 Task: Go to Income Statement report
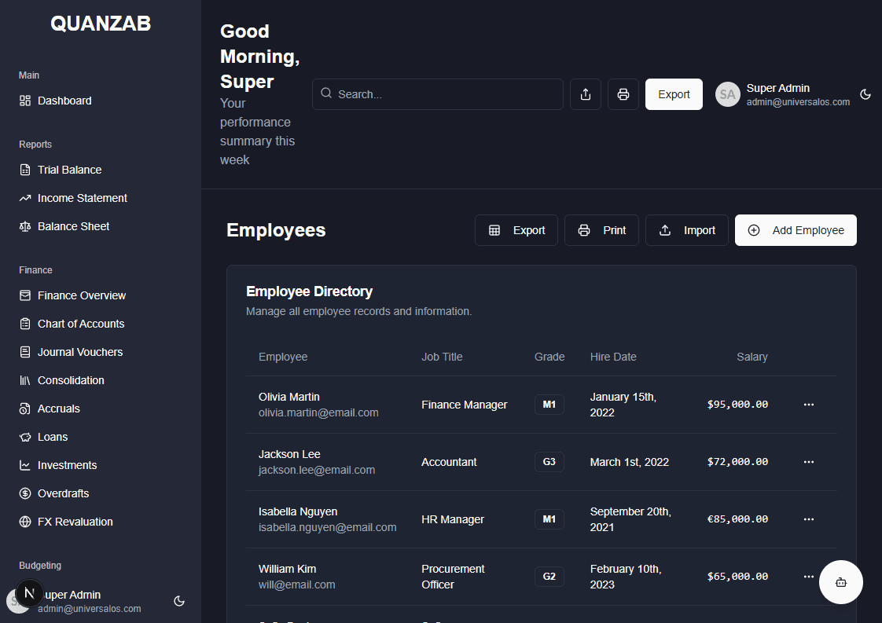[x=73, y=198]
